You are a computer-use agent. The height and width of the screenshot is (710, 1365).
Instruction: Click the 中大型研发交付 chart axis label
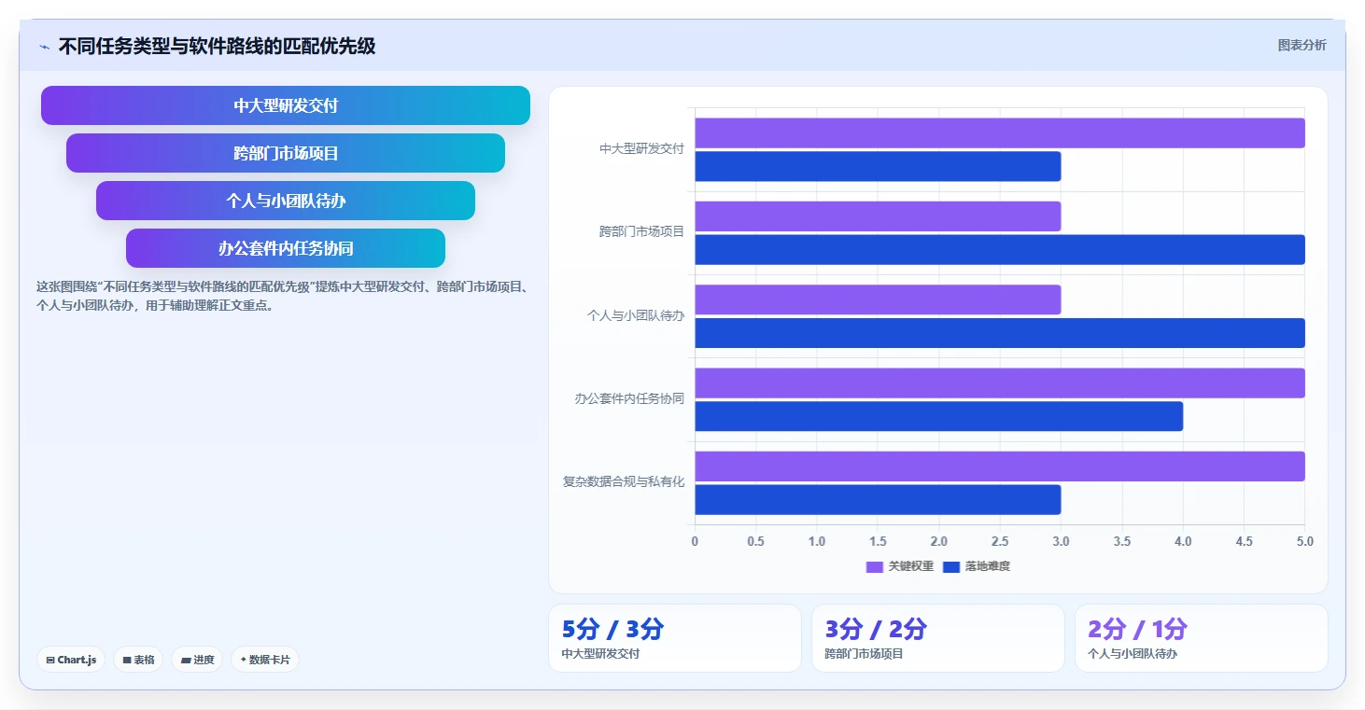(x=641, y=148)
